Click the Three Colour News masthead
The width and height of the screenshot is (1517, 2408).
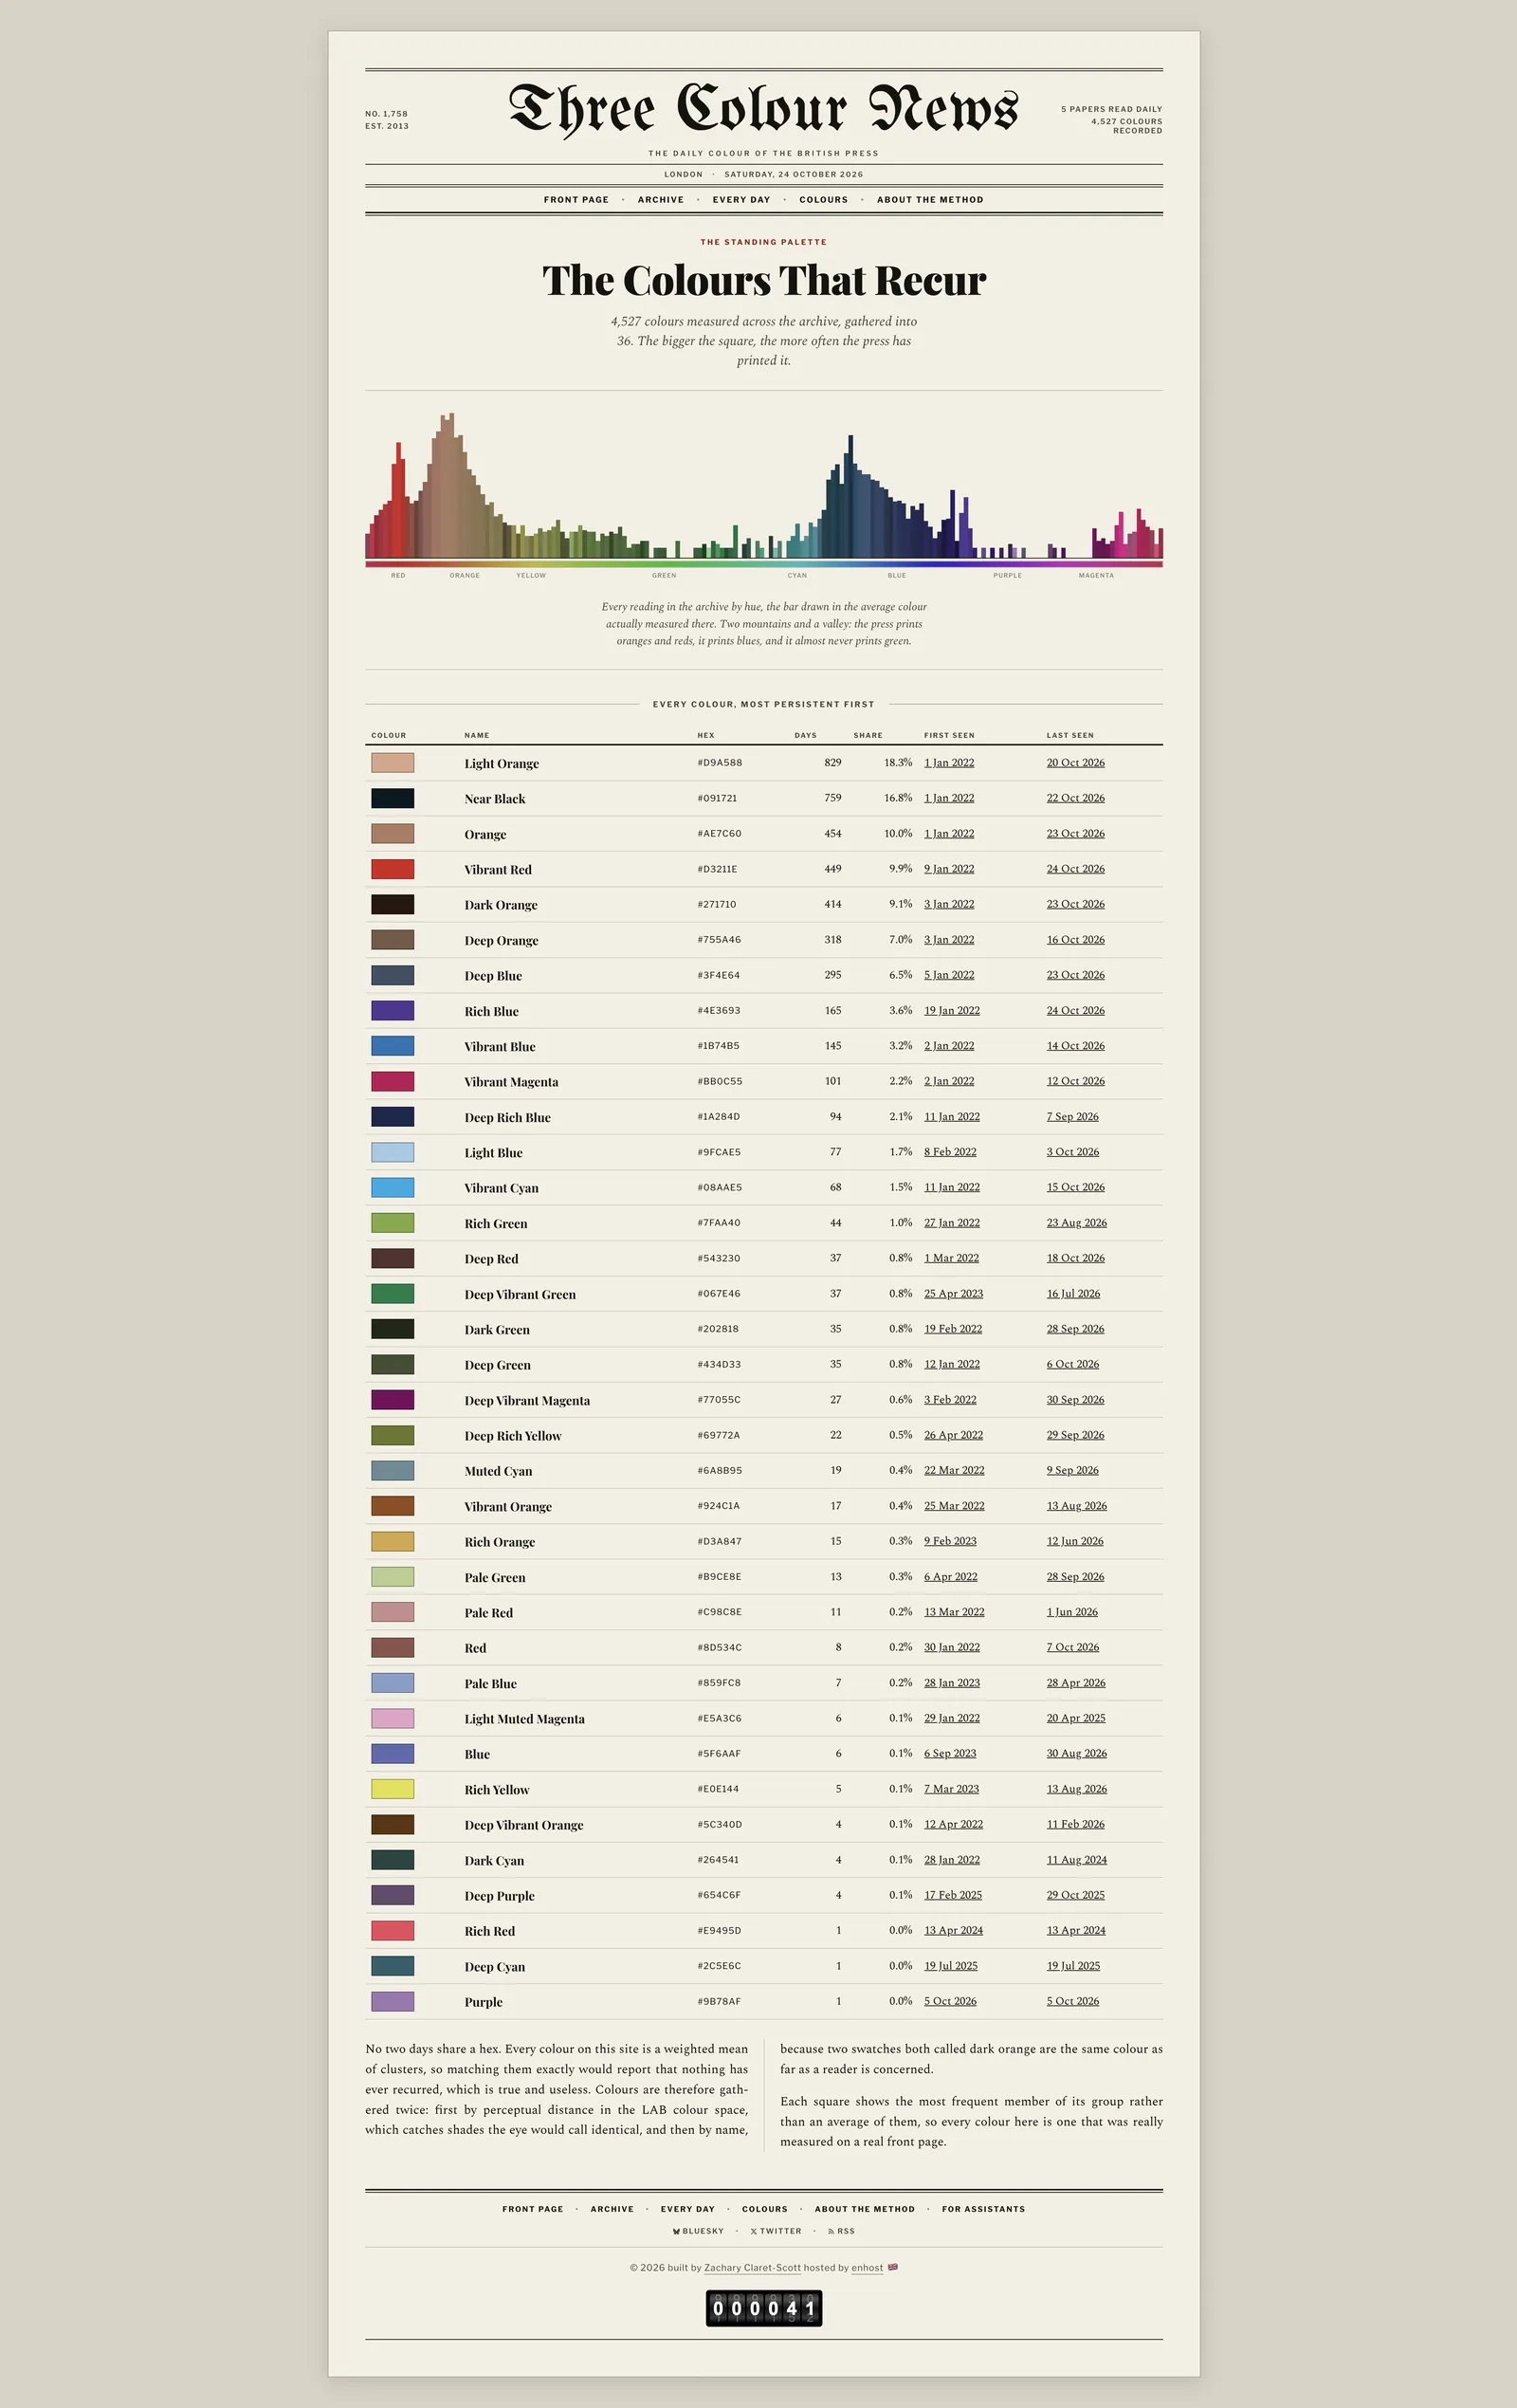pos(763,109)
